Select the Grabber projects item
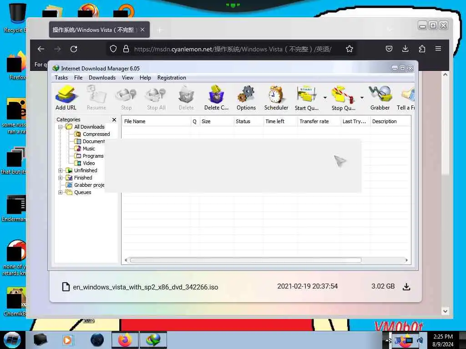Viewport: 466px width, 349px height. (89, 185)
